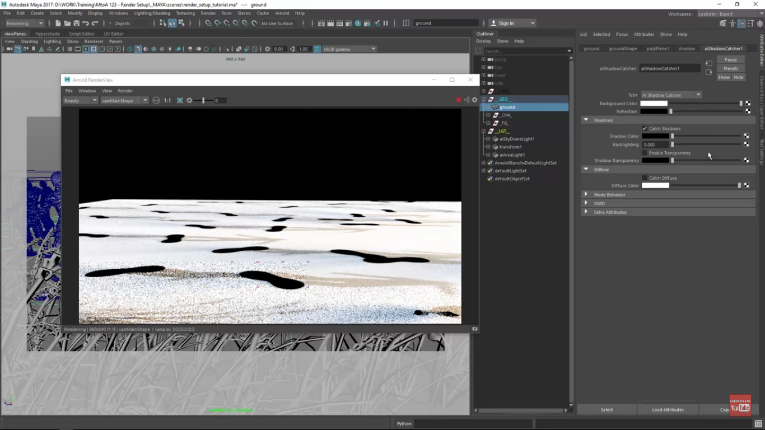Click the Load Attributes button
765x430 pixels.
pos(668,409)
